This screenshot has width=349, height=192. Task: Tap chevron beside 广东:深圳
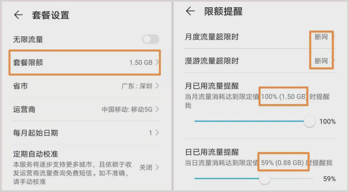tap(157, 86)
